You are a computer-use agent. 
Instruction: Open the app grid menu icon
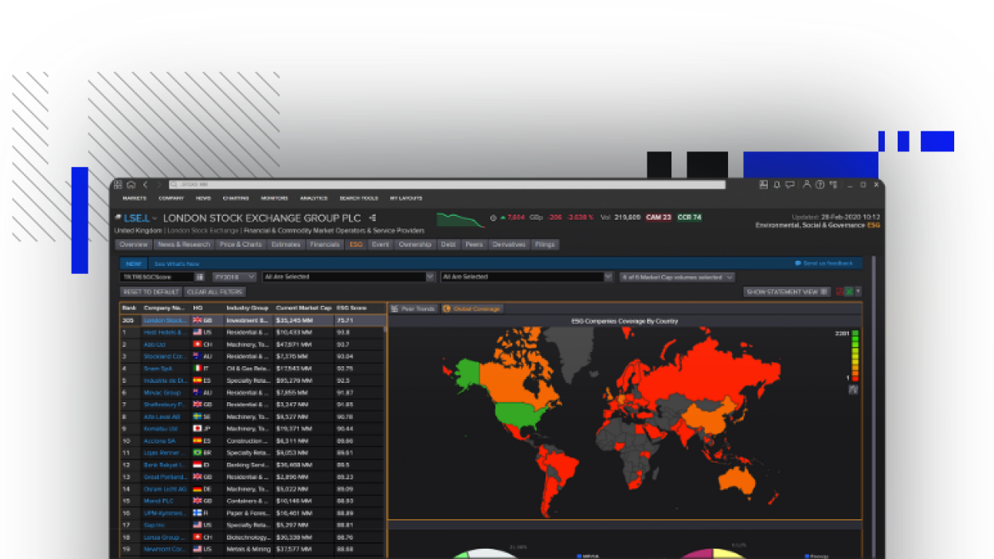(118, 185)
